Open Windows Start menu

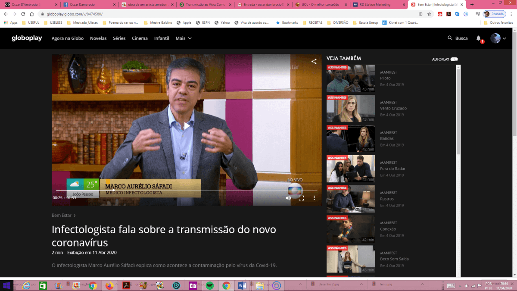click(7, 285)
